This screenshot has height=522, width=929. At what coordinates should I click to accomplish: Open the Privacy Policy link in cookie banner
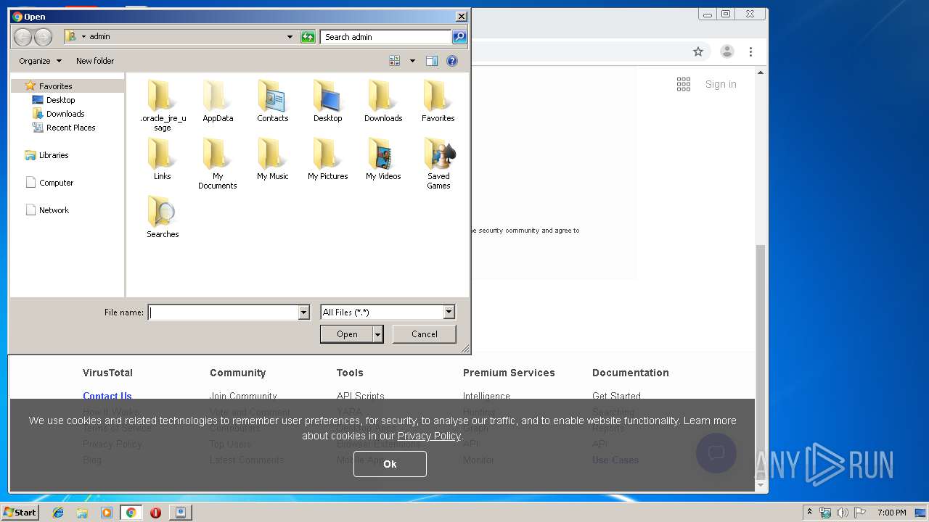pos(429,436)
